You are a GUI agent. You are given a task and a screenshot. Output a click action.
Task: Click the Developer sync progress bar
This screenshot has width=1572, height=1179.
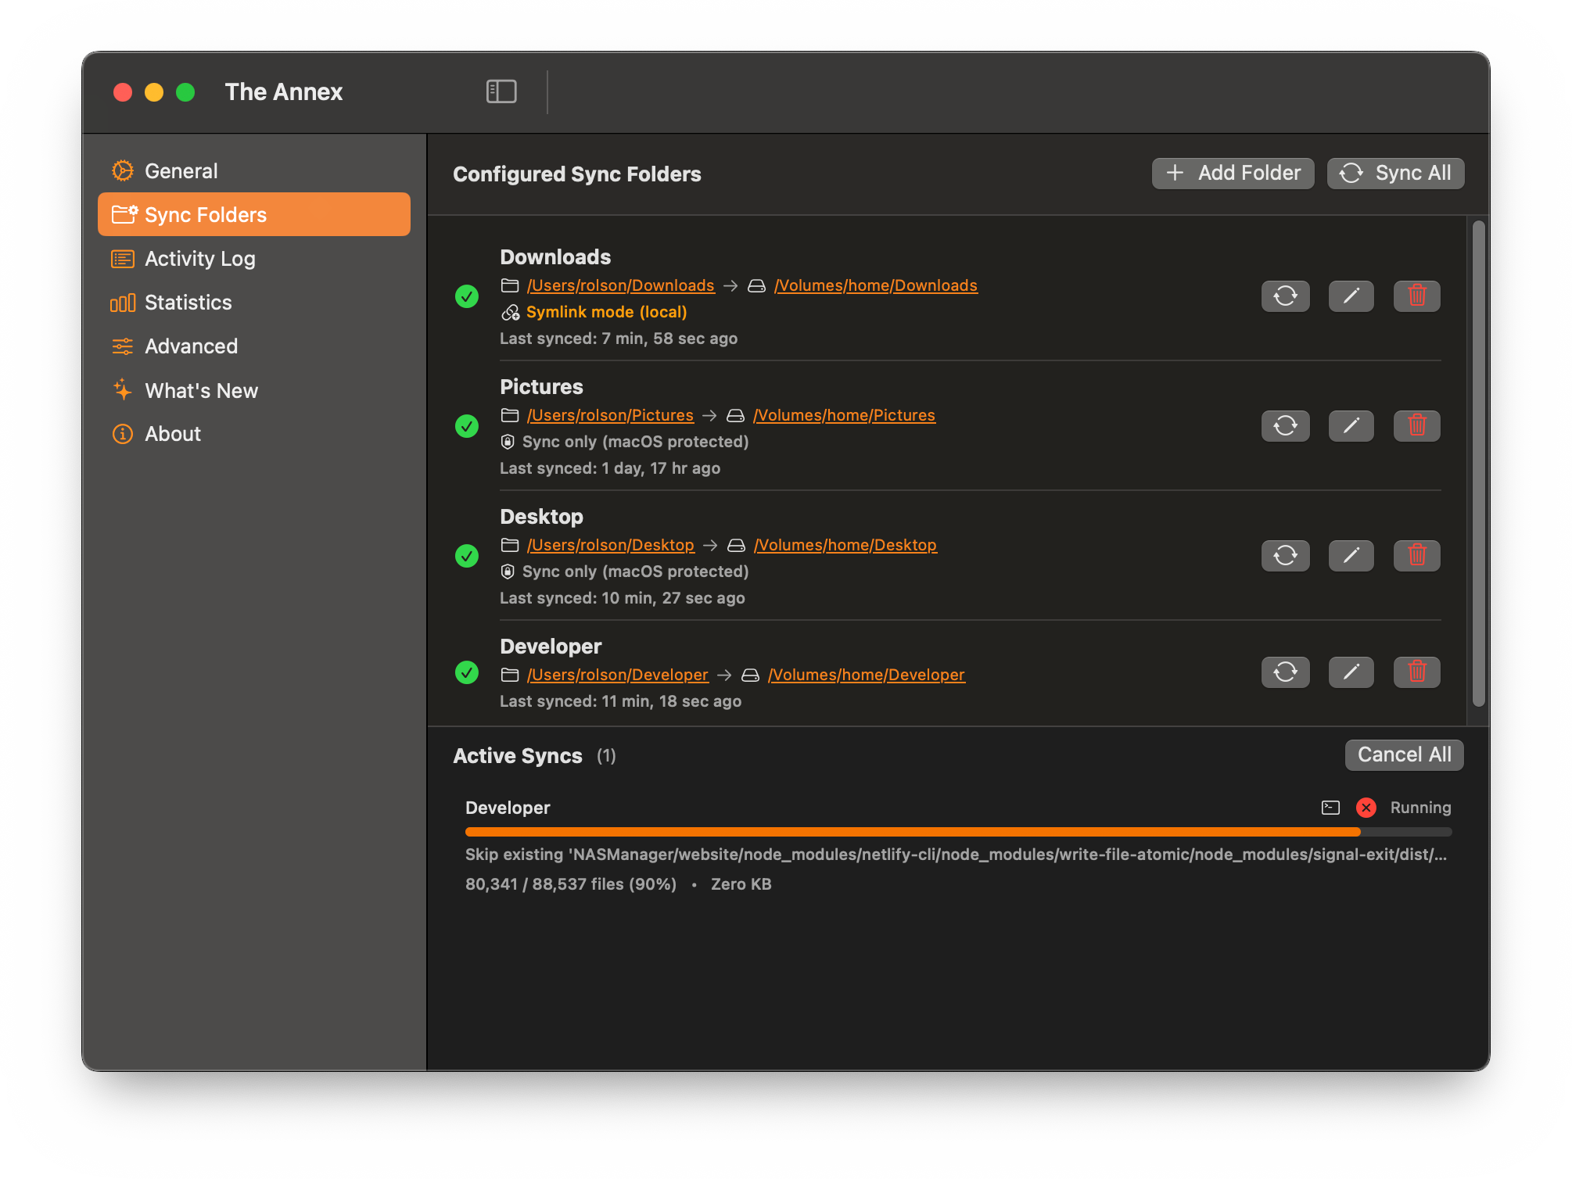[x=958, y=832]
